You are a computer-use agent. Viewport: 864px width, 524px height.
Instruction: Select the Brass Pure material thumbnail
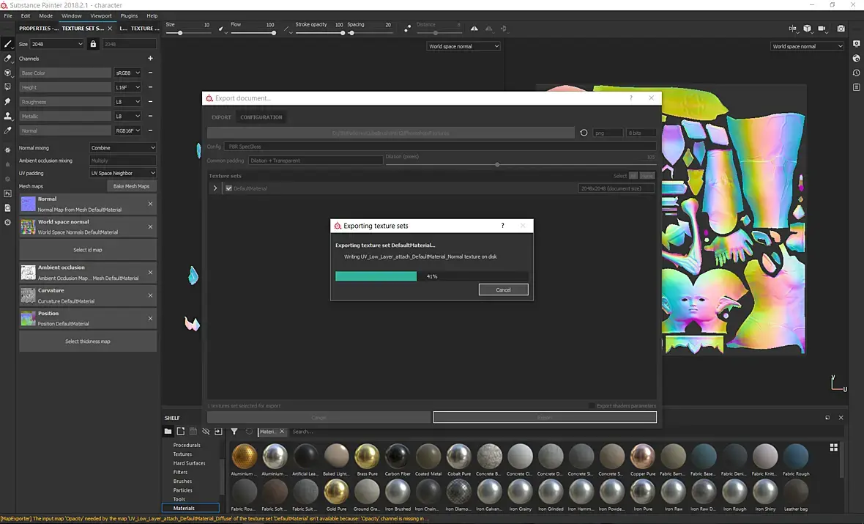click(367, 456)
